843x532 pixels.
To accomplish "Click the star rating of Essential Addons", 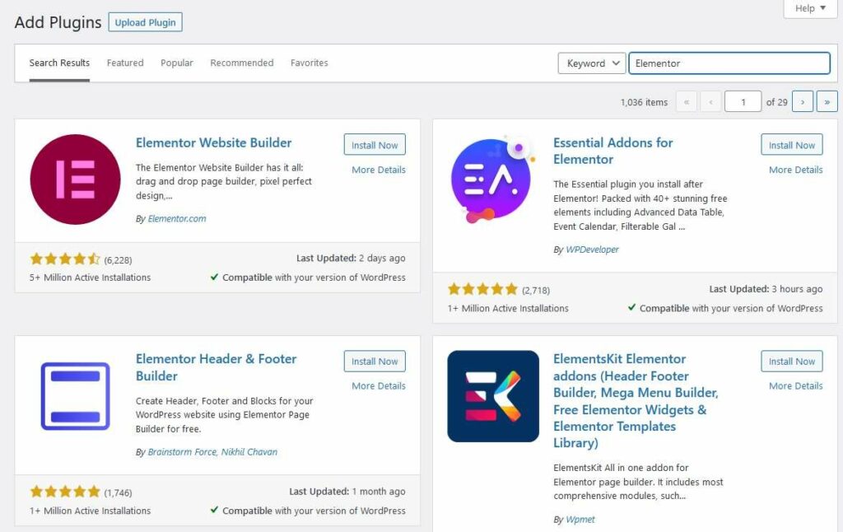I will click(482, 289).
